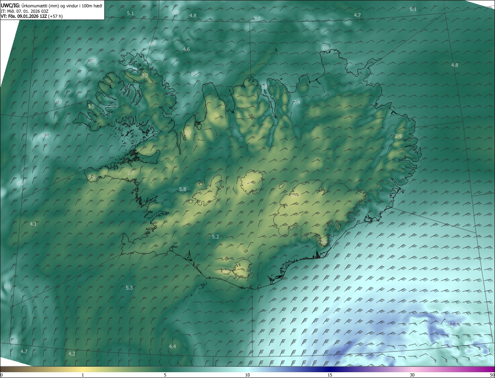
Task: Select the valid time 'VT: Fös. 09.01.2026 12Z (+57 h)'
Action: 32,16
